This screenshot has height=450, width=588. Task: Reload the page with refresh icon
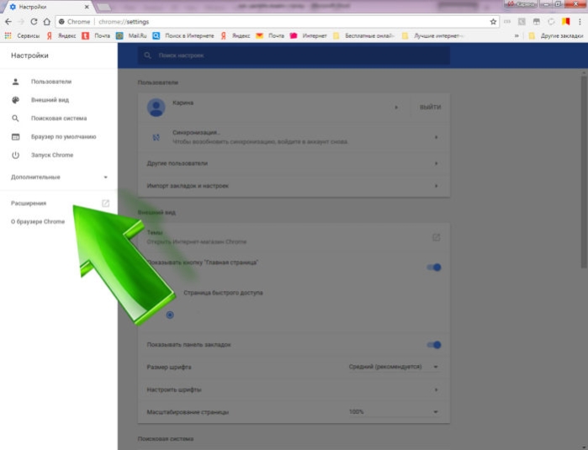pyautogui.click(x=34, y=22)
